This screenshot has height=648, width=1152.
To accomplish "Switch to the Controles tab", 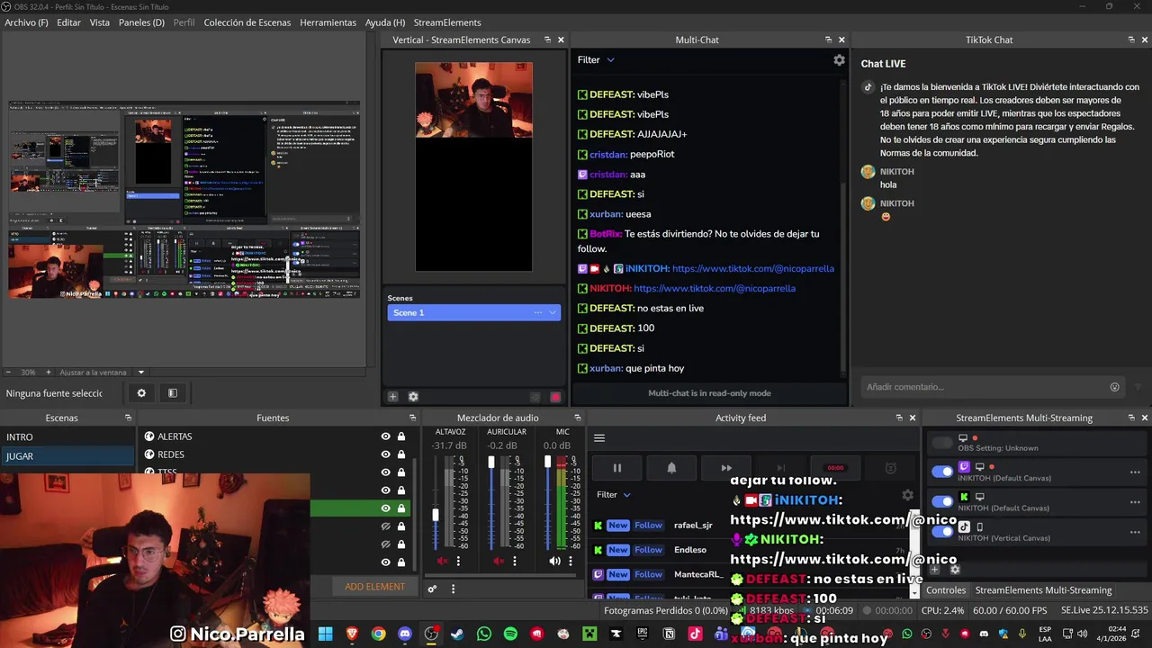I will [x=946, y=590].
